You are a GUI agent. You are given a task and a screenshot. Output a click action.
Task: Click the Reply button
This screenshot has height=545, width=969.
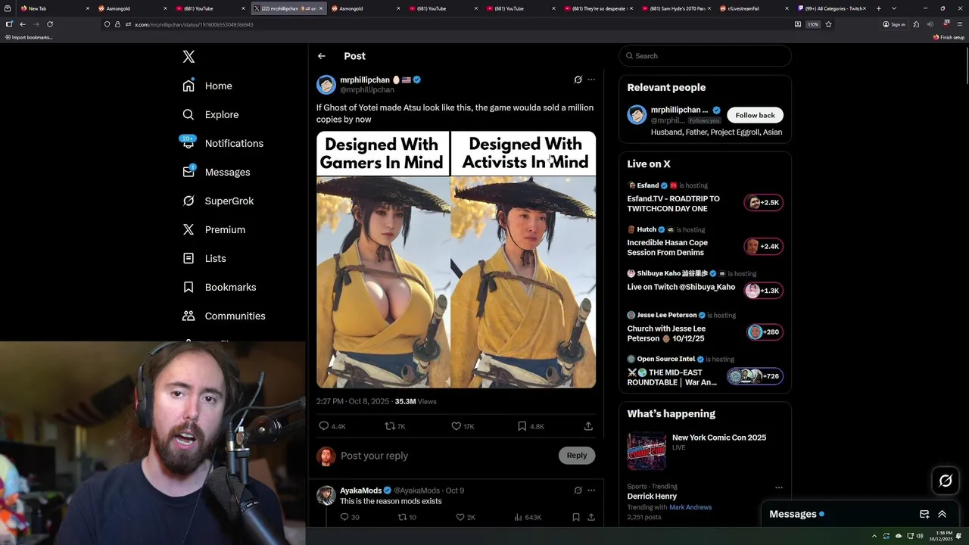click(577, 455)
